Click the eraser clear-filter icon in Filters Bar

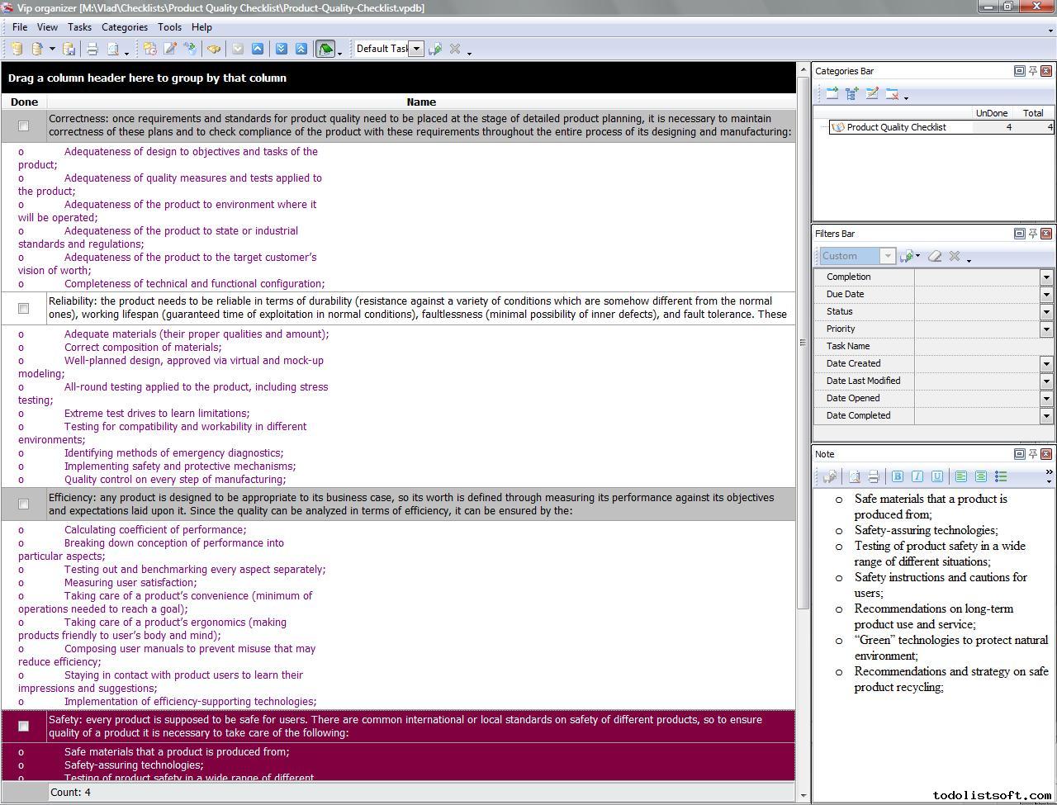[x=935, y=256]
